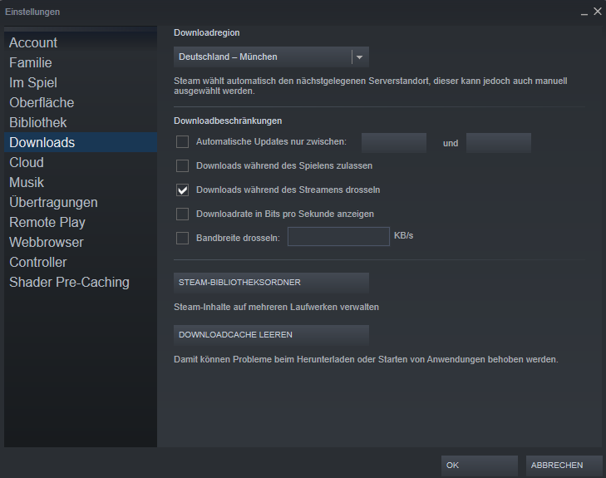Image resolution: width=606 pixels, height=478 pixels.
Task: Select Remote Play settings
Action: coord(81,222)
